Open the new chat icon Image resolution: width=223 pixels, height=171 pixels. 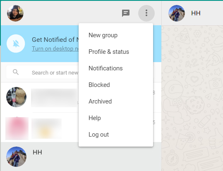[x=126, y=13]
